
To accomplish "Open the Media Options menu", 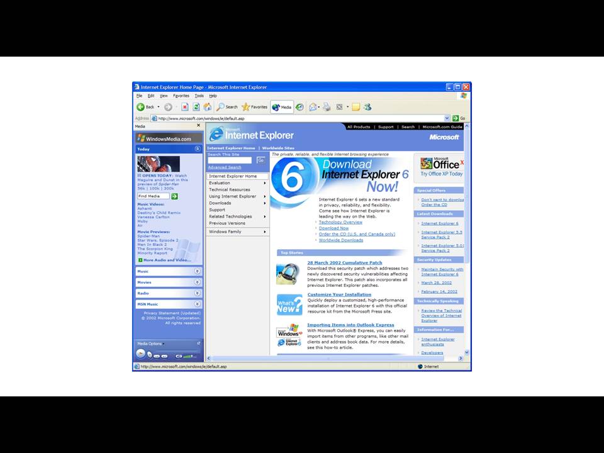I will pos(150,344).
